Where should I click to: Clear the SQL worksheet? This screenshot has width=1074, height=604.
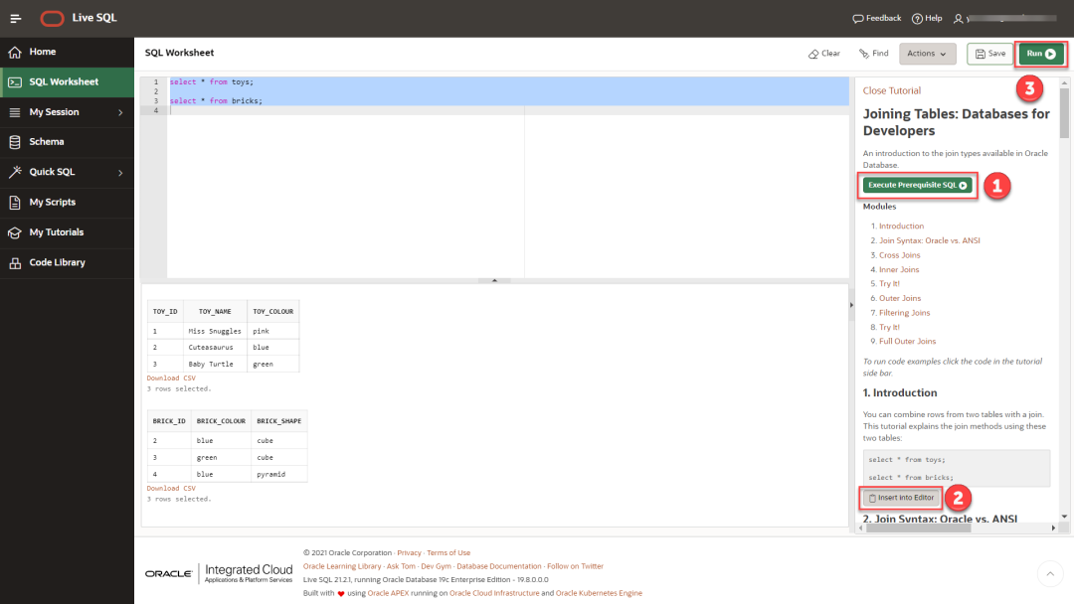tap(824, 54)
